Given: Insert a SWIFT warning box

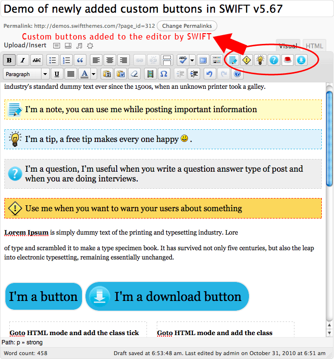Looking at the screenshot, I should pyautogui.click(x=247, y=60).
